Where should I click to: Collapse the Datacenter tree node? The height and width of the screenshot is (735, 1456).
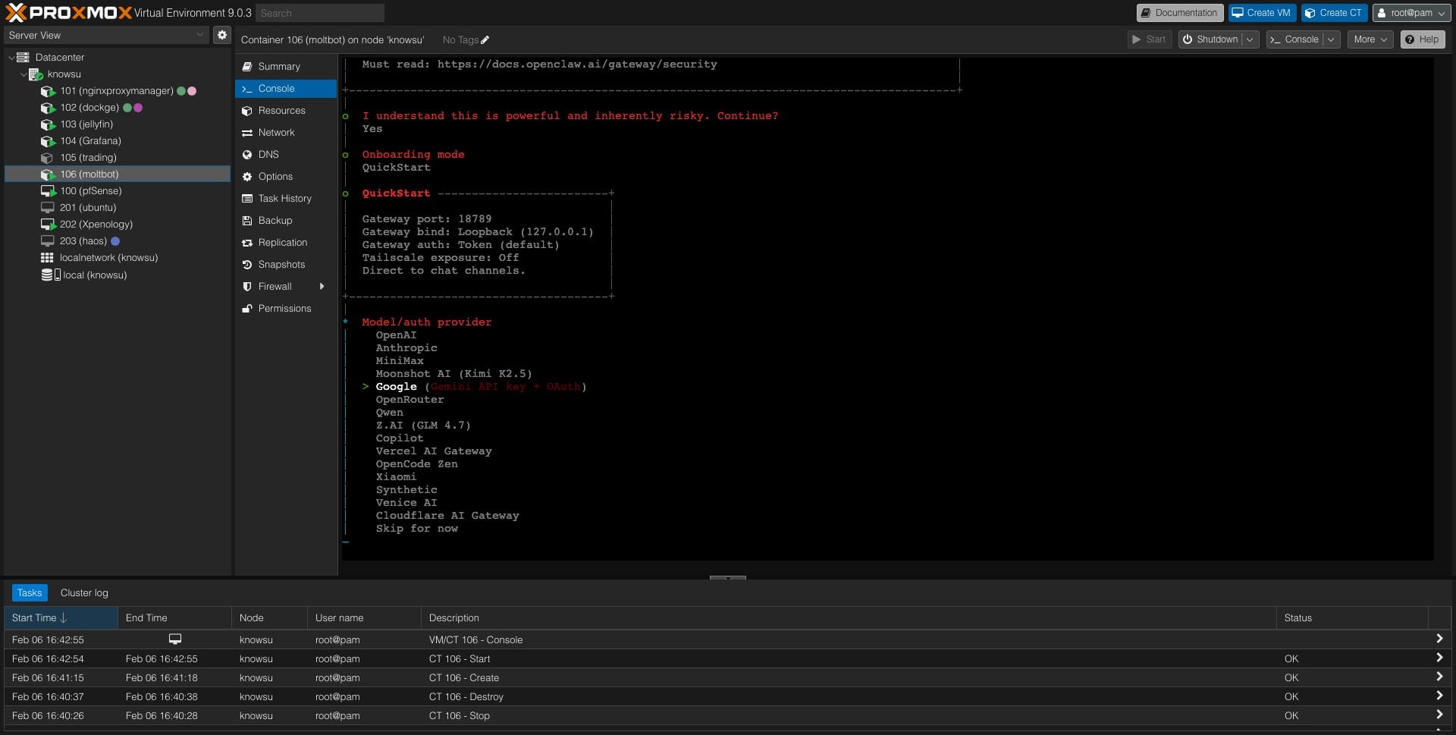click(x=11, y=58)
